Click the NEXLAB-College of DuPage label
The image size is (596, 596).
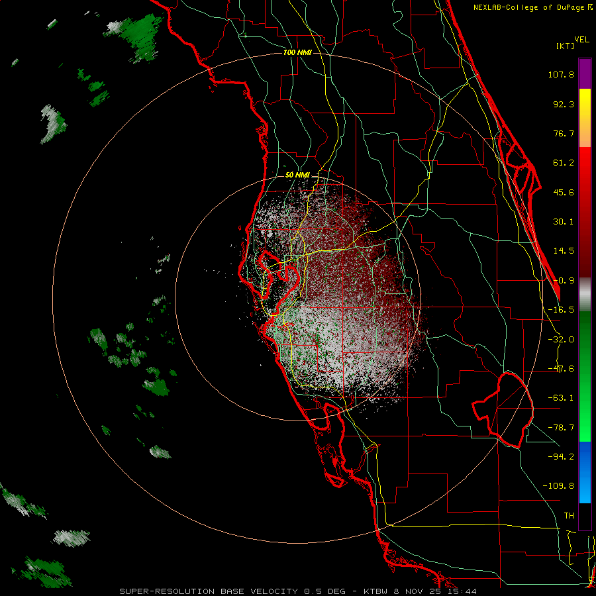(x=532, y=7)
